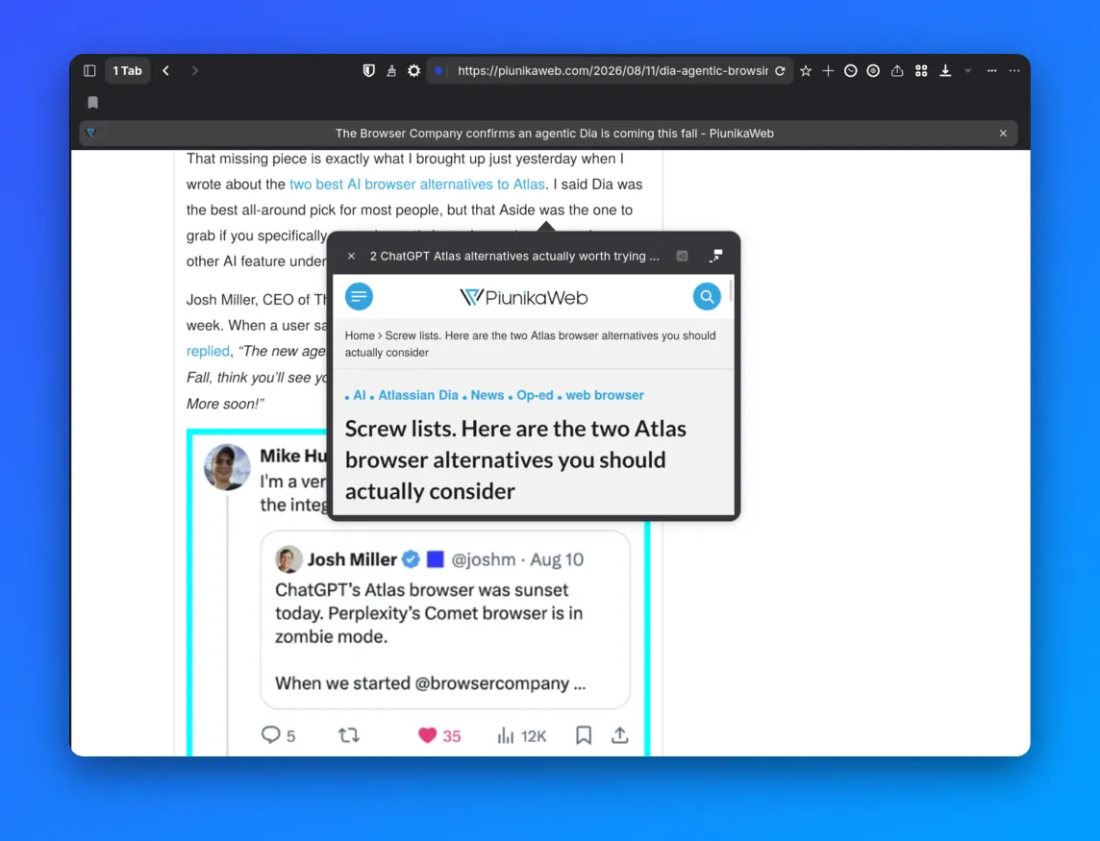The image size is (1100, 841).
Task: Open the gear site settings icon
Action: pos(413,71)
